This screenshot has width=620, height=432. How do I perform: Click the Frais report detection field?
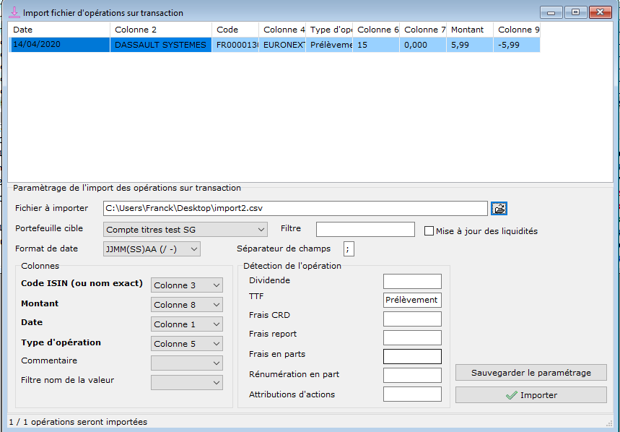[x=412, y=338]
